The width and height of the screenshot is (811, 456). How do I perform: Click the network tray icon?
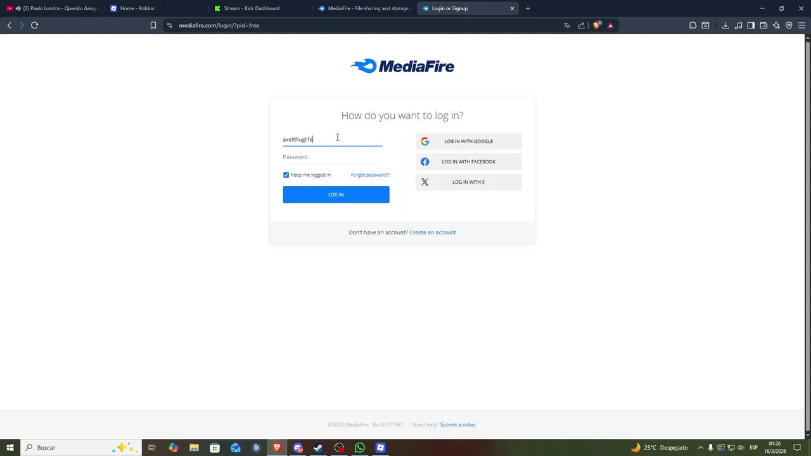[x=732, y=448]
